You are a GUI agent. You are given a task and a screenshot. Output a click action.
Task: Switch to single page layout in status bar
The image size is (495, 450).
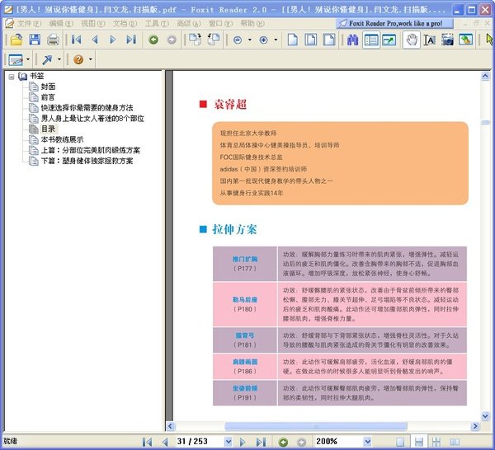point(400,442)
